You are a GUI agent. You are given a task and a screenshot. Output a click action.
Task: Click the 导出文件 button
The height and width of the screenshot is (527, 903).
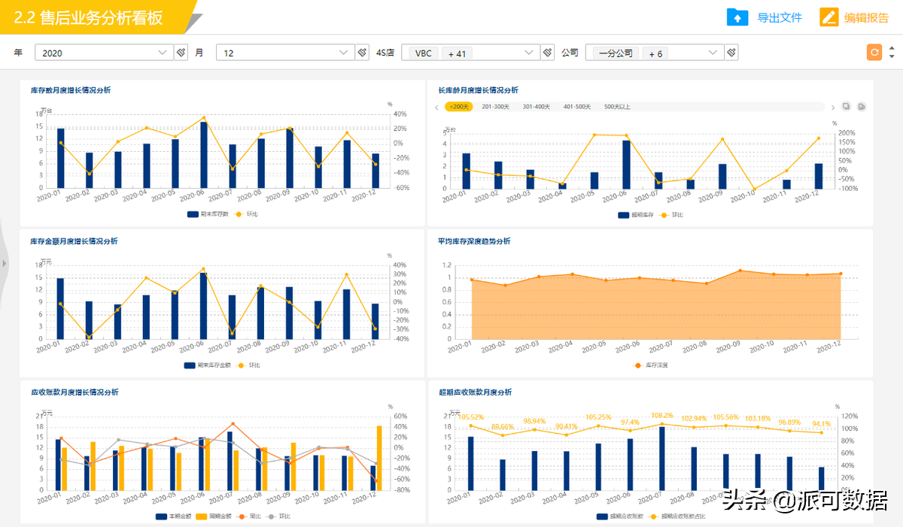click(x=765, y=17)
